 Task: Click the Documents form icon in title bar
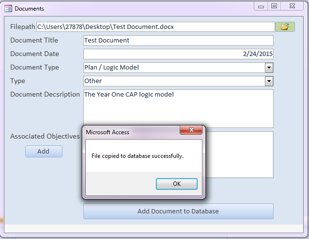8,8
